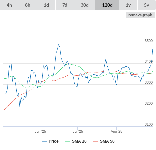Image resolution: width=156 pixels, height=150 pixels.
Task: Open the 7d time range tab
Action: point(65,5)
